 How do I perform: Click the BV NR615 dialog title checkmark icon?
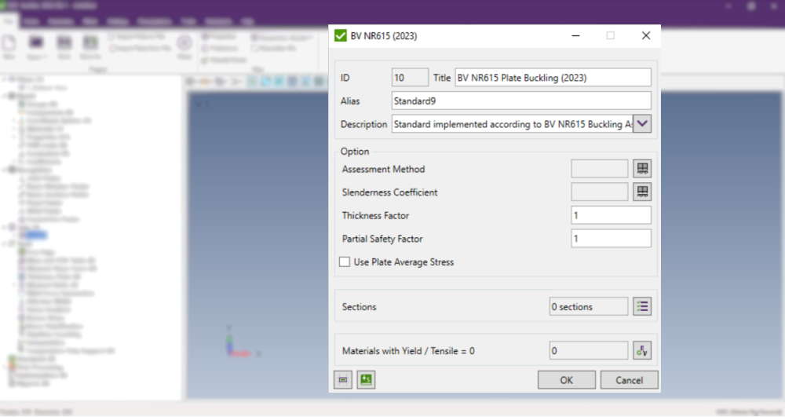tap(341, 35)
